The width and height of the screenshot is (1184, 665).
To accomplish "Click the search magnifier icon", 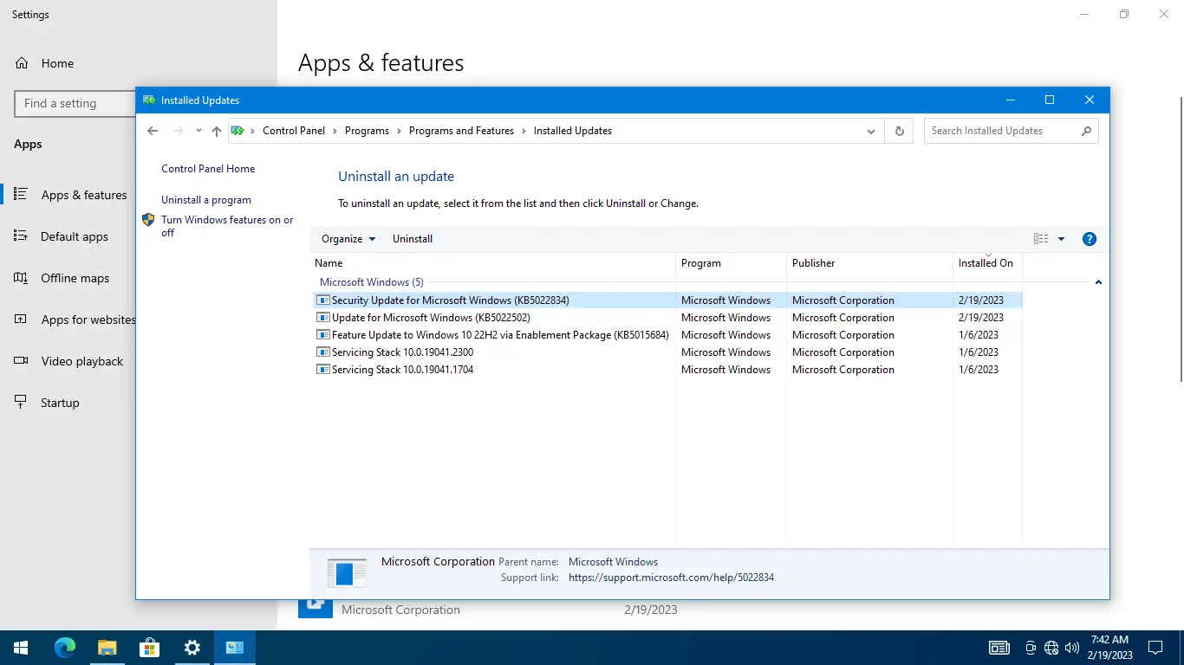I will tap(1087, 131).
